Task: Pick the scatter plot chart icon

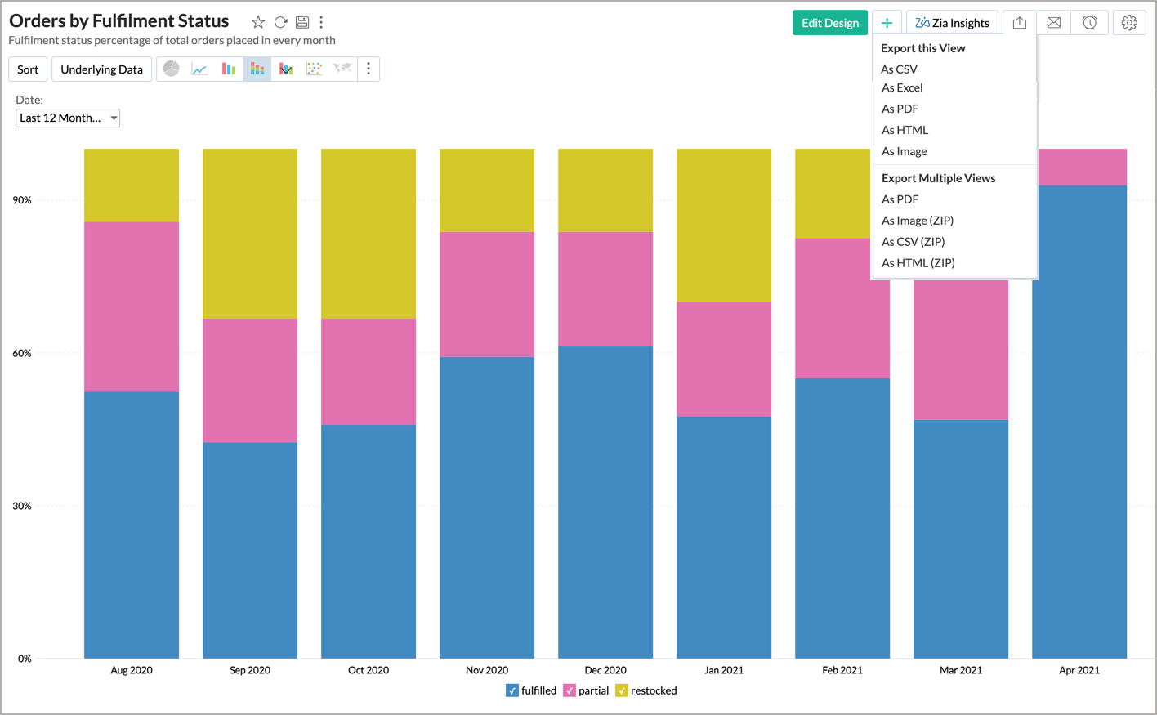Action: pos(314,69)
